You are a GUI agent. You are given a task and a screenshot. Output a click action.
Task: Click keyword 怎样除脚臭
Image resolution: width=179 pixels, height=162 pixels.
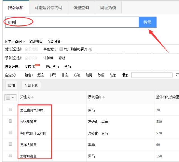(28, 156)
